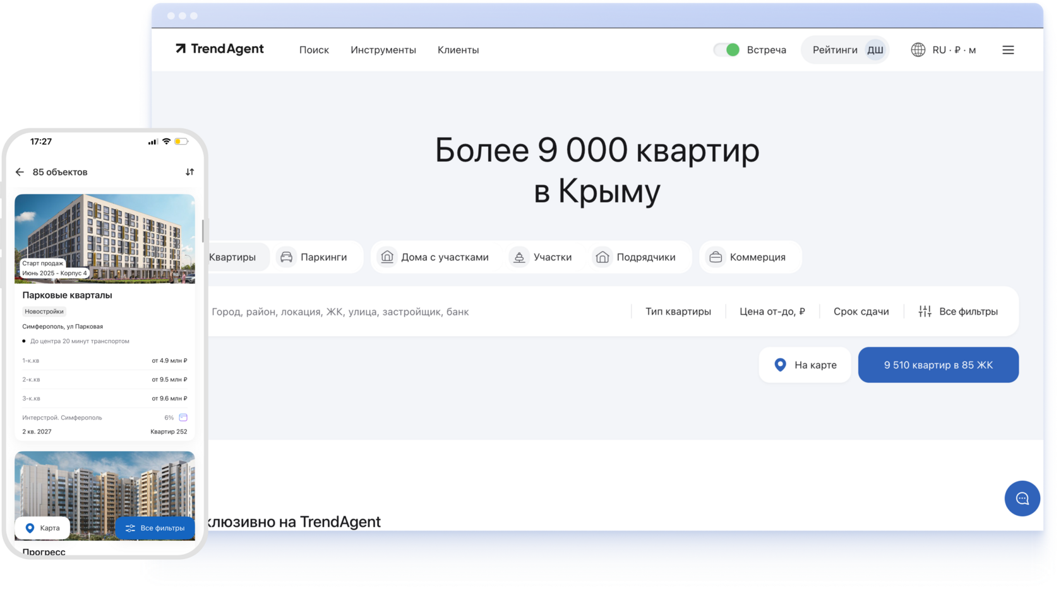Click the city, district, ЖК search field
This screenshot has height=592, width=1061.
pyautogui.click(x=417, y=311)
